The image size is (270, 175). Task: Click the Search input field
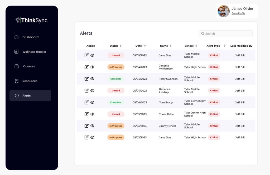[226, 34]
